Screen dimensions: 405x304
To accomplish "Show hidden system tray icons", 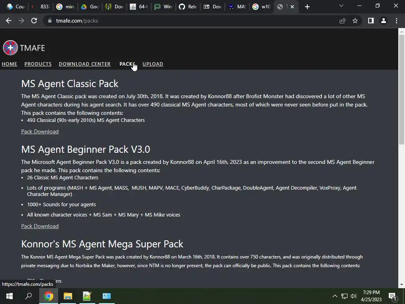I will (335, 296).
